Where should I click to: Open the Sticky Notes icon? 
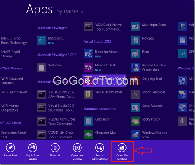point(135,121)
